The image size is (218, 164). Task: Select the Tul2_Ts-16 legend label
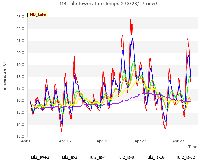click(155, 157)
